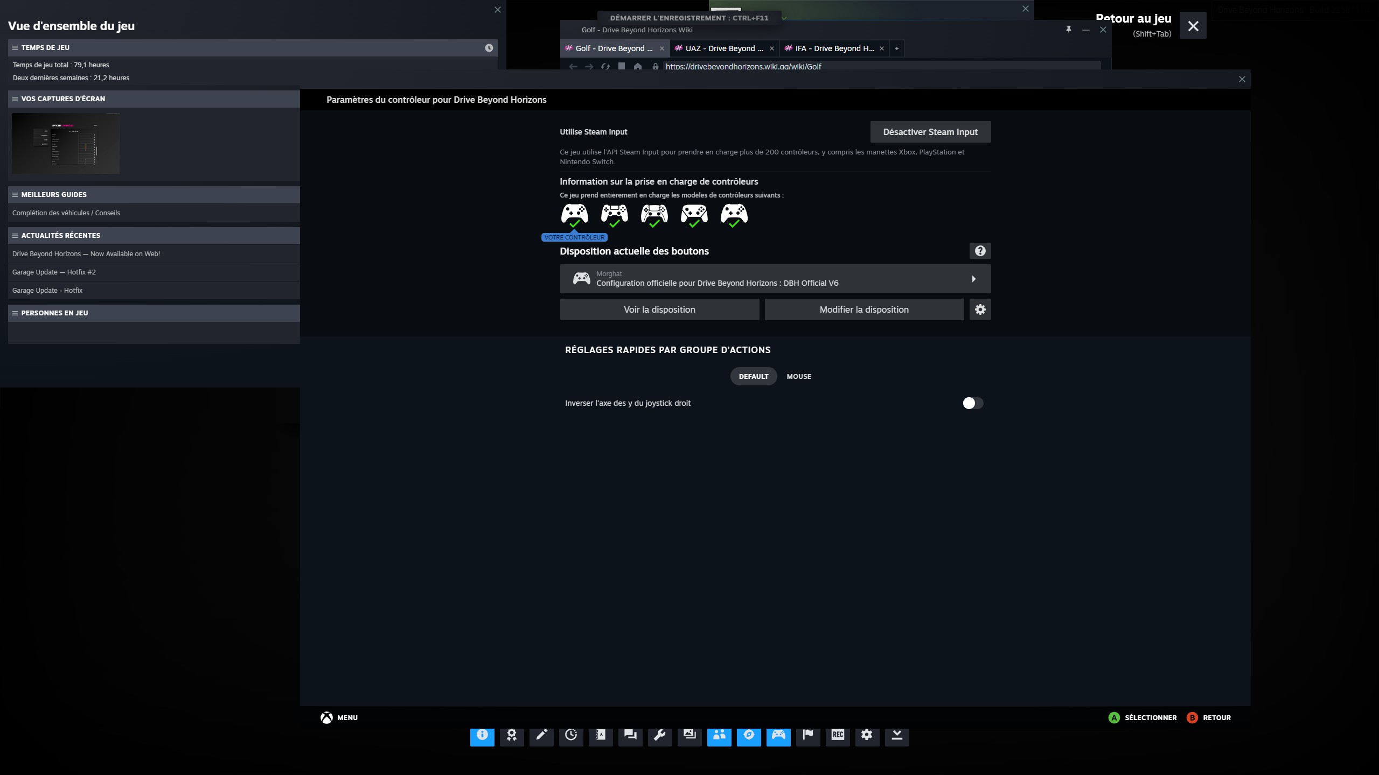1379x775 pixels.
Task: Click the download arrow icon in overlay toolbar
Action: (897, 735)
